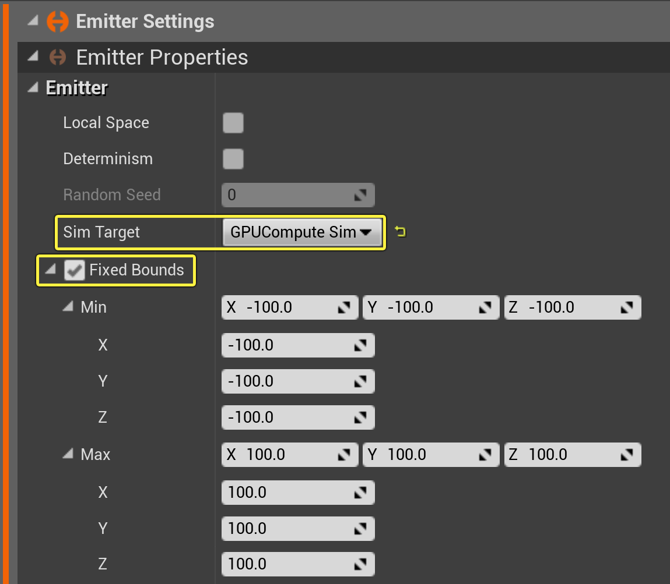Collapse the Emitter category arrow
670x584 pixels.
[x=33, y=87]
